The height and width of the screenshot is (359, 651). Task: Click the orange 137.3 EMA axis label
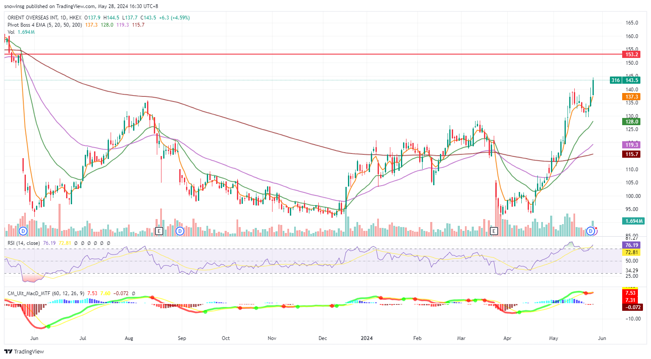coord(632,97)
